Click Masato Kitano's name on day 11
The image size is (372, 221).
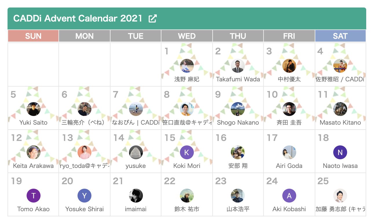coord(340,123)
